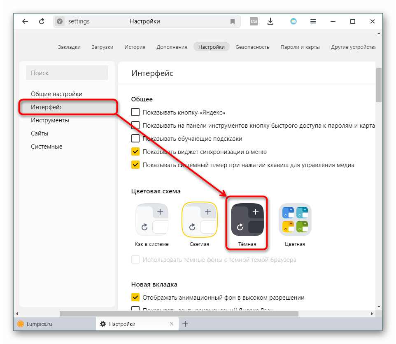The width and height of the screenshot is (396, 344).
Task: Close the Настройки tab
Action: pyautogui.click(x=172, y=324)
